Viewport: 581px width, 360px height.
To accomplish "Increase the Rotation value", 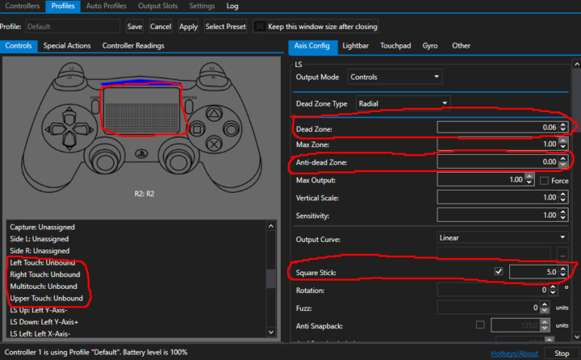I will point(553,287).
